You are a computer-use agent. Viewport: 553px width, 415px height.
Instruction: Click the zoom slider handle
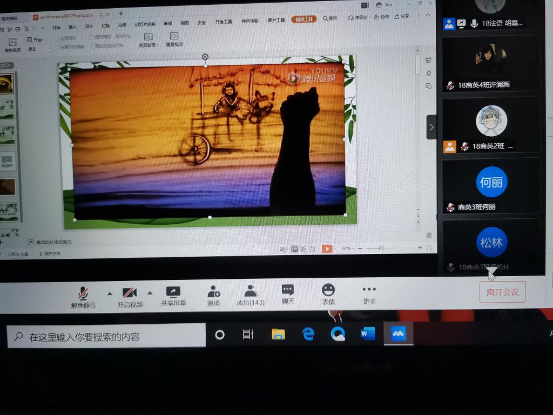[381, 248]
